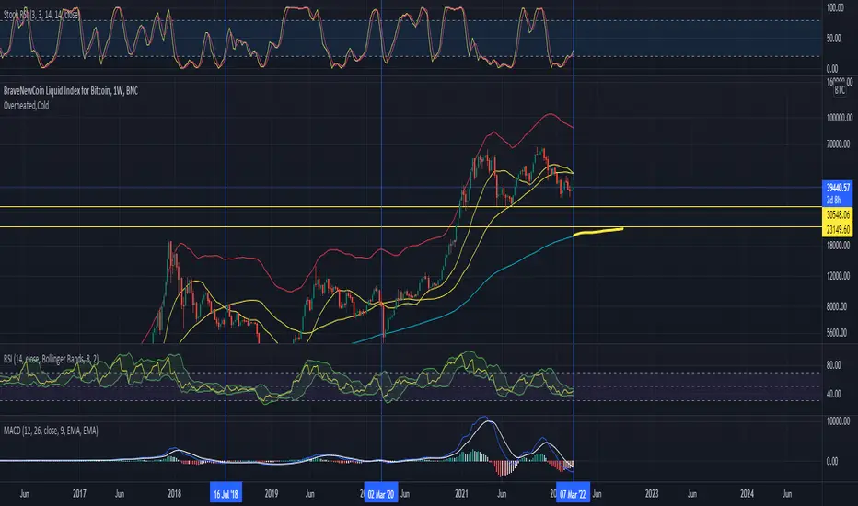Click the BTC currency badge on price axis
This screenshot has width=858, height=506.
point(840,90)
